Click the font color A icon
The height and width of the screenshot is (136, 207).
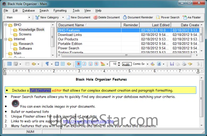[x=159, y=64]
